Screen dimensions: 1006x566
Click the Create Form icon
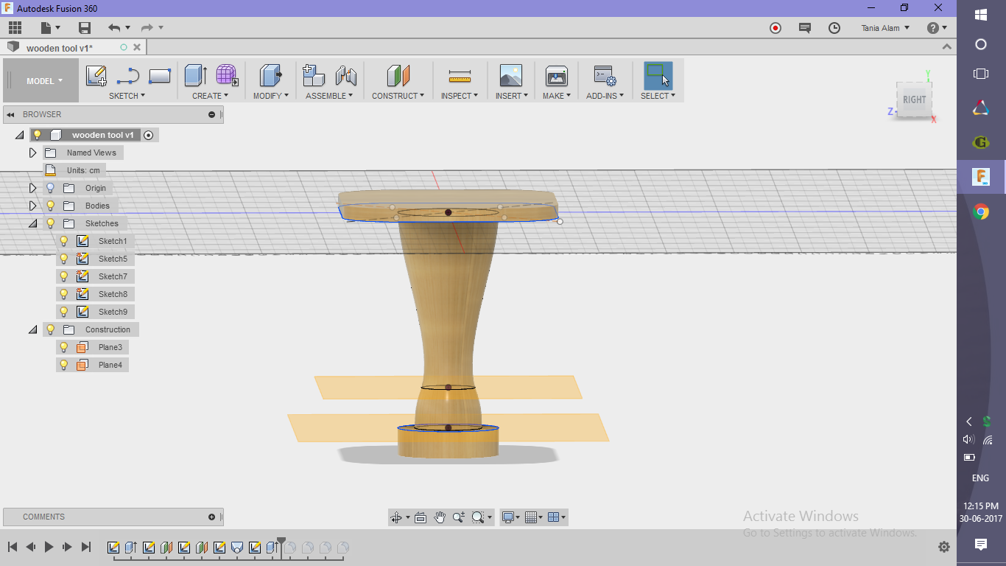[x=227, y=76]
